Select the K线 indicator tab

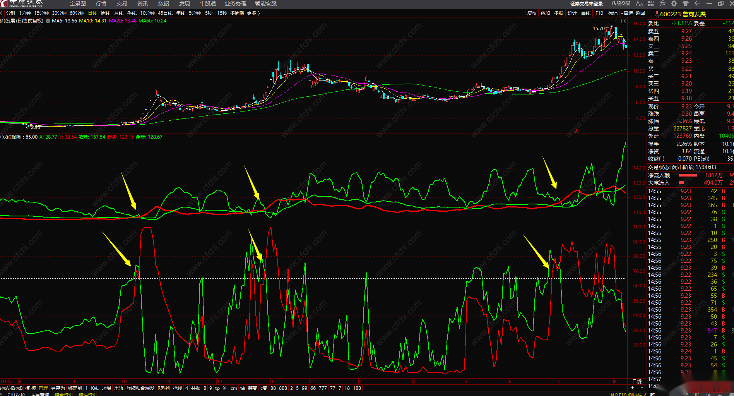click(x=95, y=388)
